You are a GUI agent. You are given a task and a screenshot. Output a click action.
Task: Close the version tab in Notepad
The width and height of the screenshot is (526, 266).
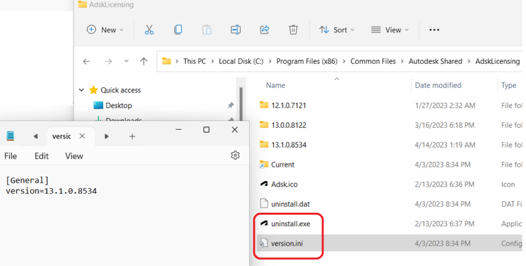[82, 136]
